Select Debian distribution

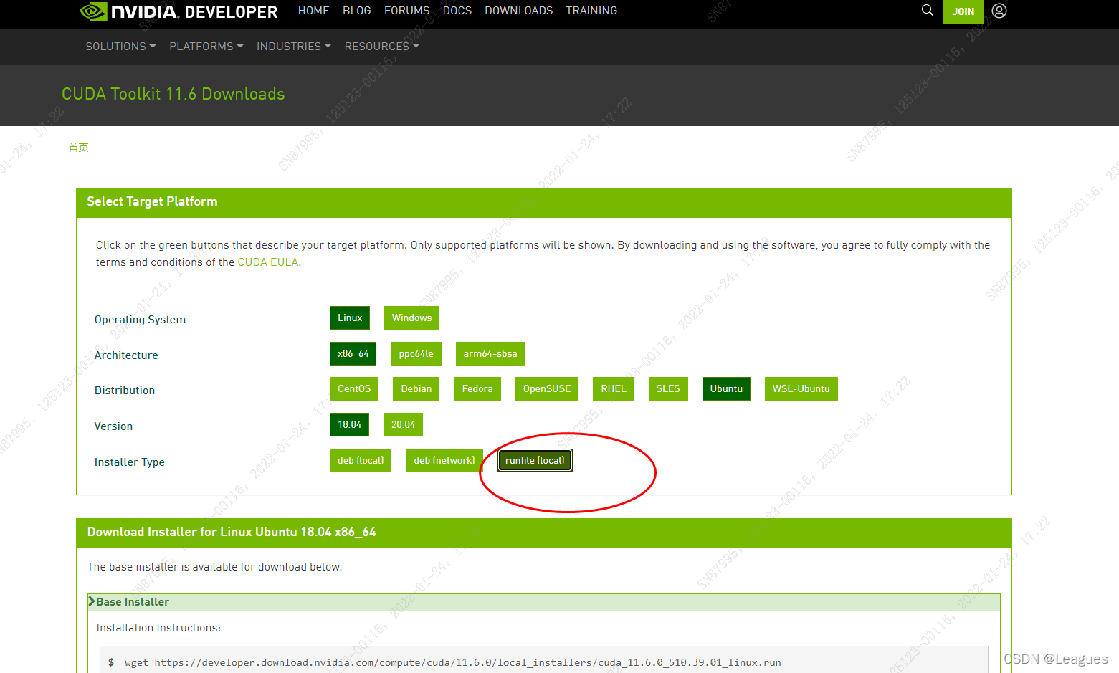coord(416,388)
